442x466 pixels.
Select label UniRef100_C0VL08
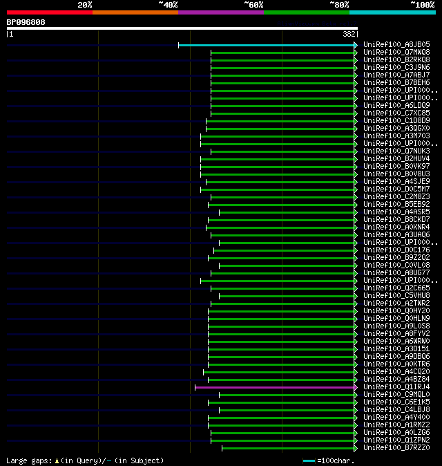coord(396,265)
